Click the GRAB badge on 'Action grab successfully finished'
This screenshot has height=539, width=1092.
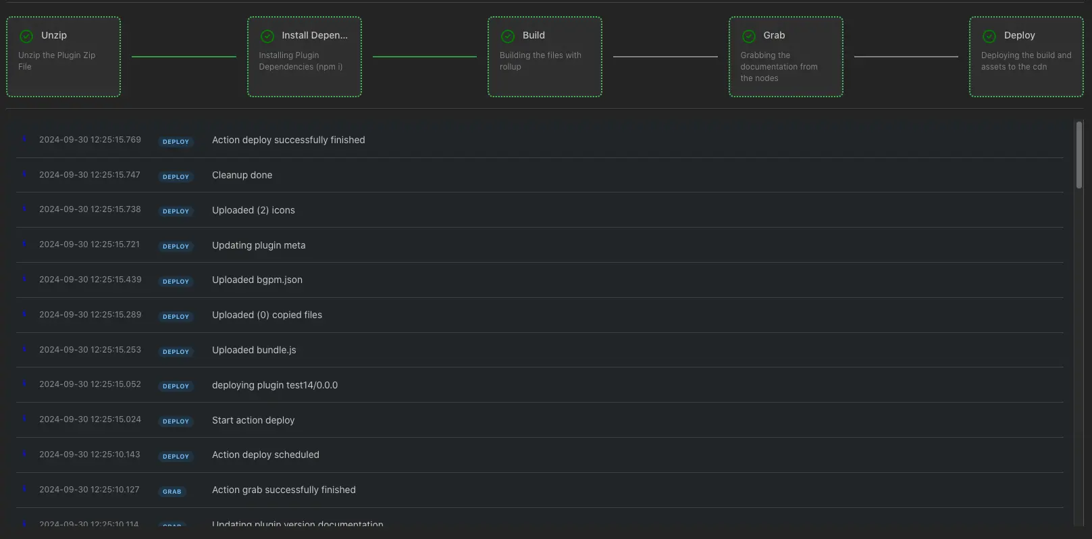(172, 492)
